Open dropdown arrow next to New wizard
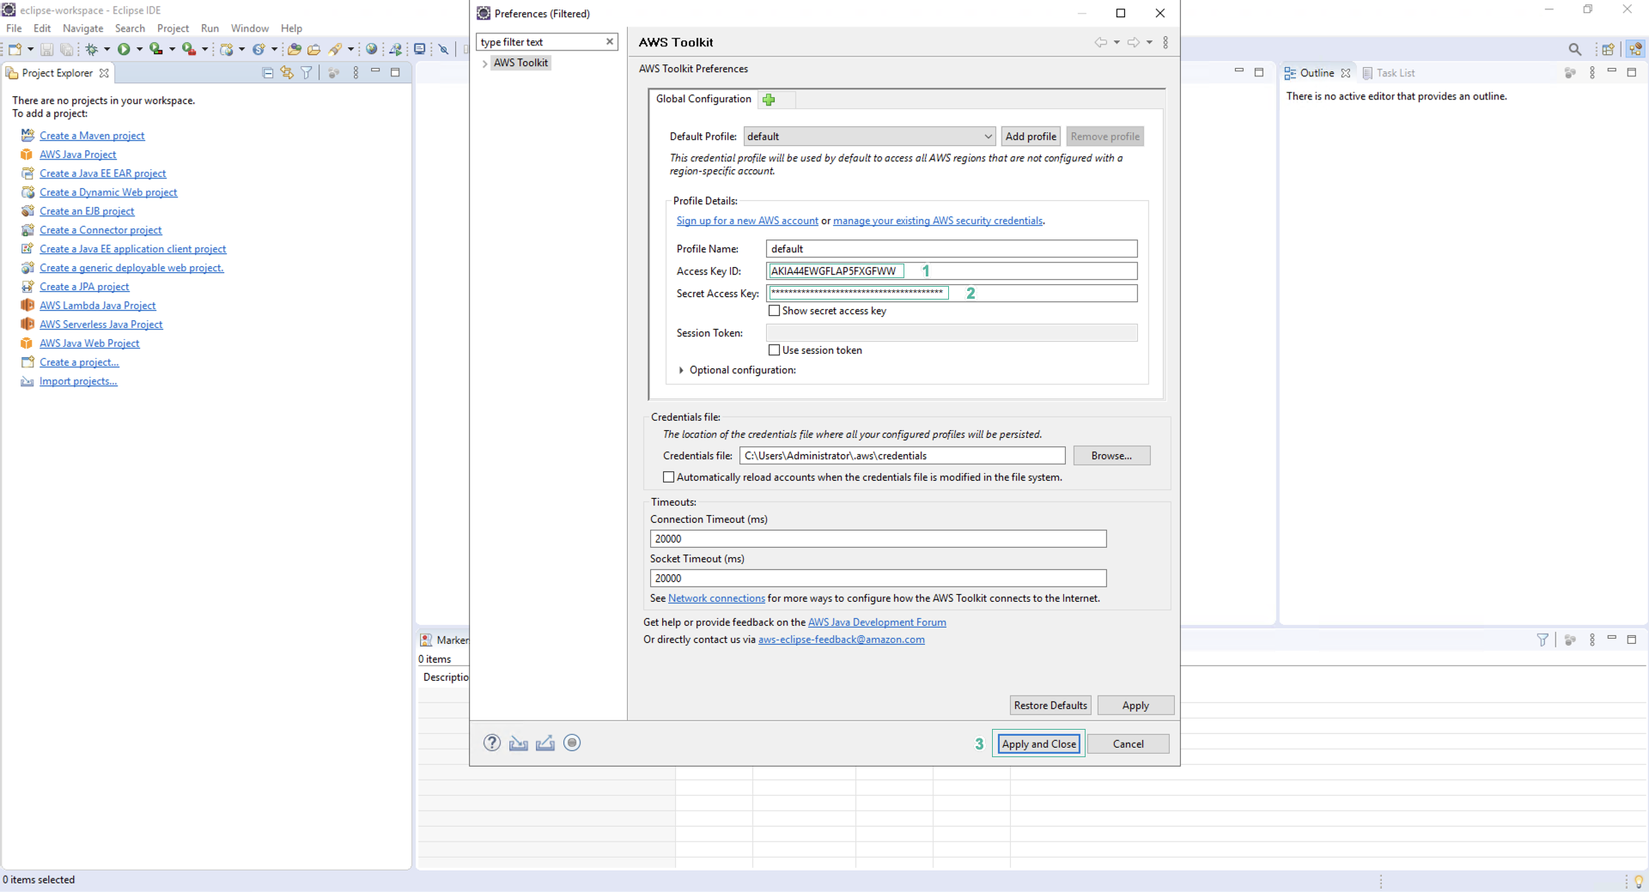Screen dimensions: 1649x892 (x=31, y=49)
